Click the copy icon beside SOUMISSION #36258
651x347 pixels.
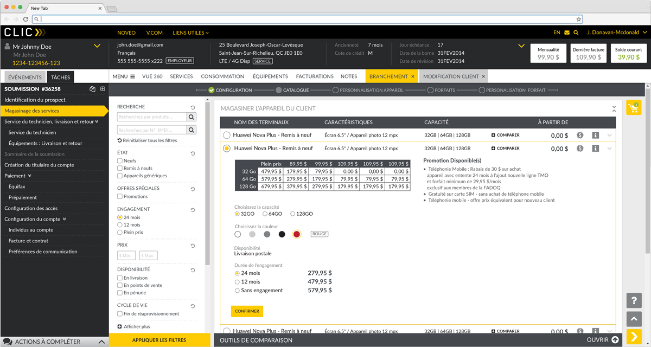[x=93, y=89]
